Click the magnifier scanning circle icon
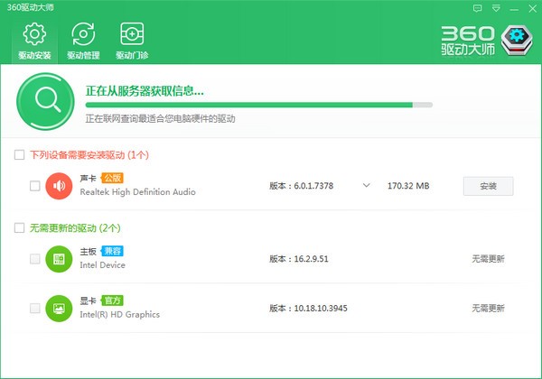The image size is (542, 379). pos(45,101)
